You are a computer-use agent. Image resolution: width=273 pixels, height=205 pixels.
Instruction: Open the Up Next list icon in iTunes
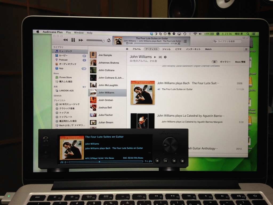185,41
